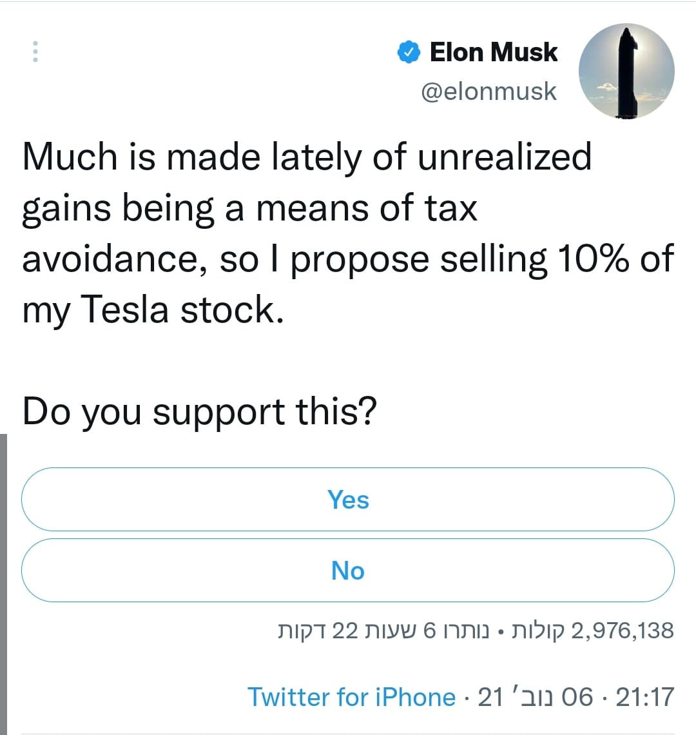Click the 2,976,138 vote count
The image size is (696, 735).
[x=622, y=630]
